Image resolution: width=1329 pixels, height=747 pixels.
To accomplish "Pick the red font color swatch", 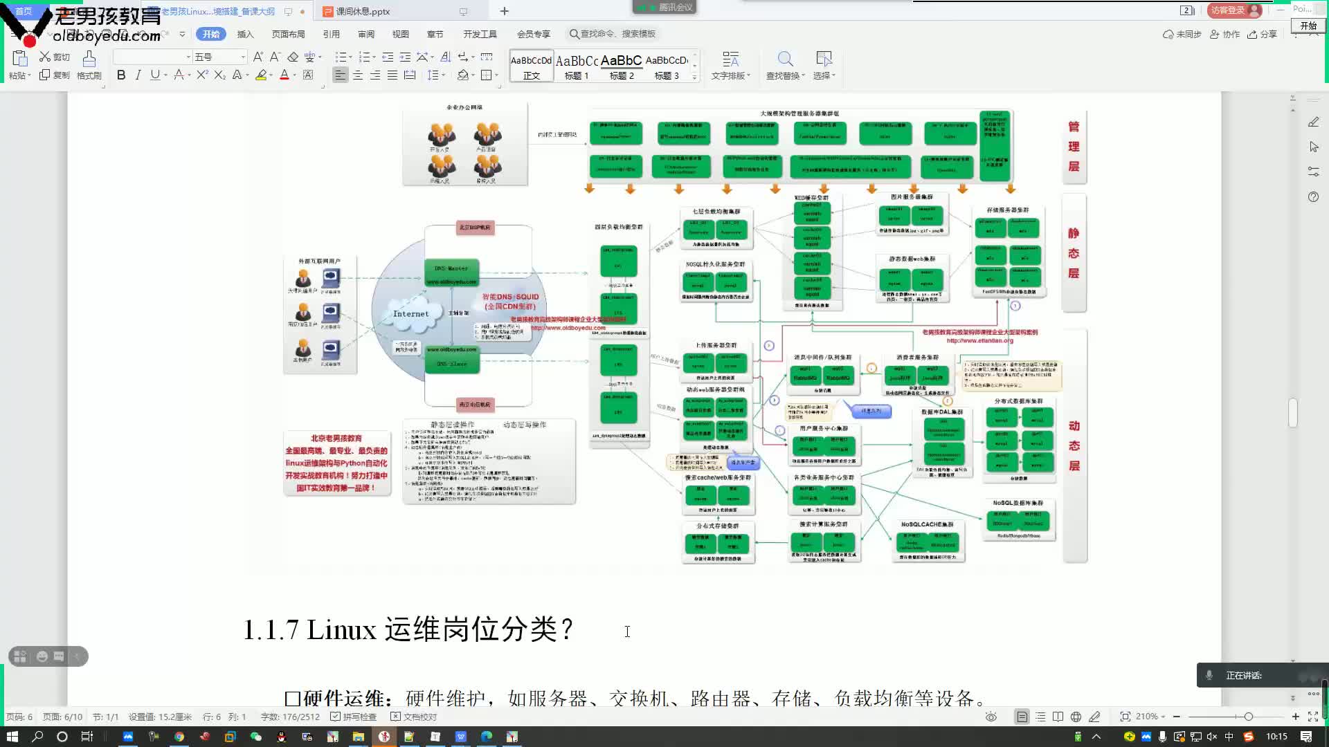I will click(x=284, y=75).
